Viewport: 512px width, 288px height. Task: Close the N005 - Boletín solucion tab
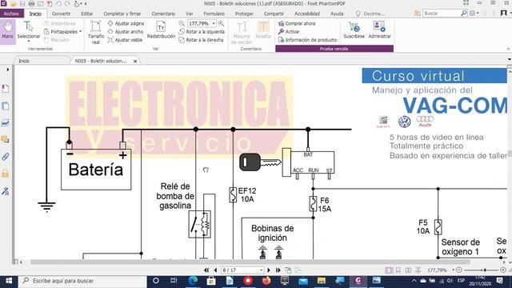(135, 61)
